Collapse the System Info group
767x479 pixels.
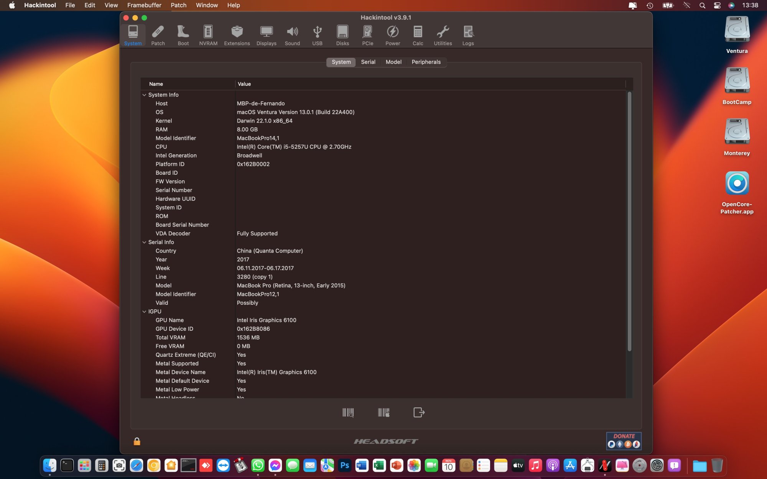click(x=144, y=95)
